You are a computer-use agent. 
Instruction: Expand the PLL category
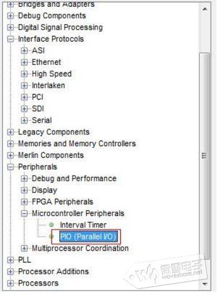tap(10, 260)
